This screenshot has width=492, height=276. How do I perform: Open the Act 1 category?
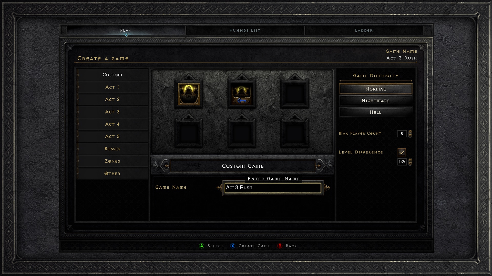[x=112, y=87]
